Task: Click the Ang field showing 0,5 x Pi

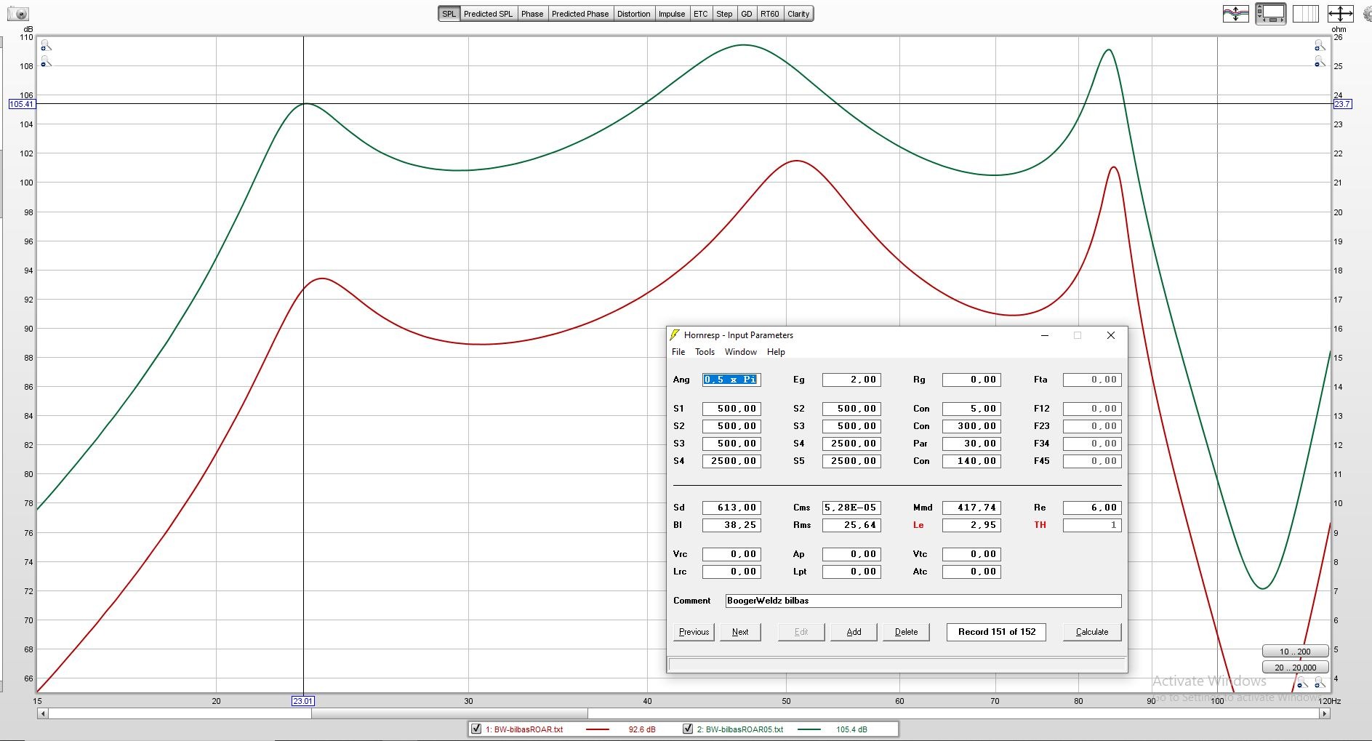Action: coord(731,380)
